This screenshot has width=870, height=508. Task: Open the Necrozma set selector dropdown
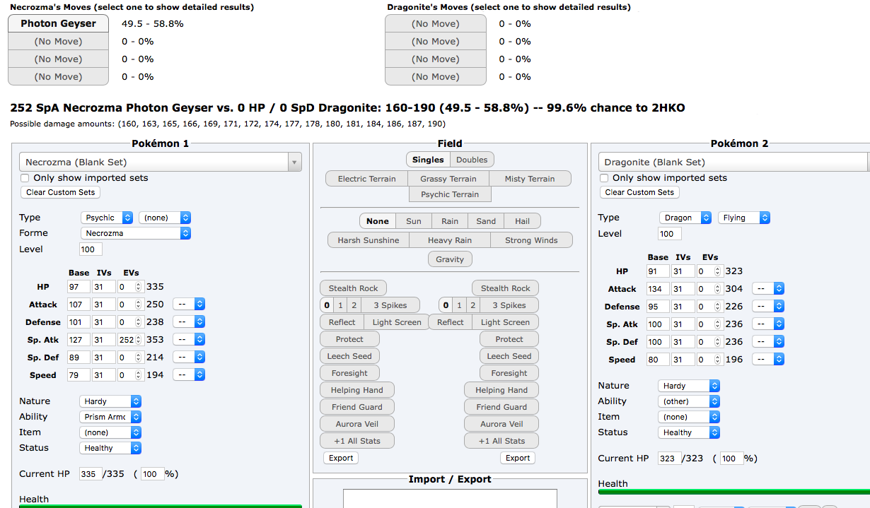[x=160, y=163]
